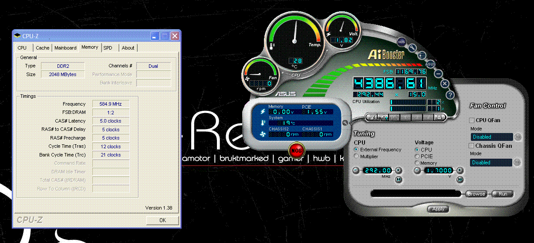Close AI Booster with the round X icon
534x243 pixels.
[x=445, y=83]
